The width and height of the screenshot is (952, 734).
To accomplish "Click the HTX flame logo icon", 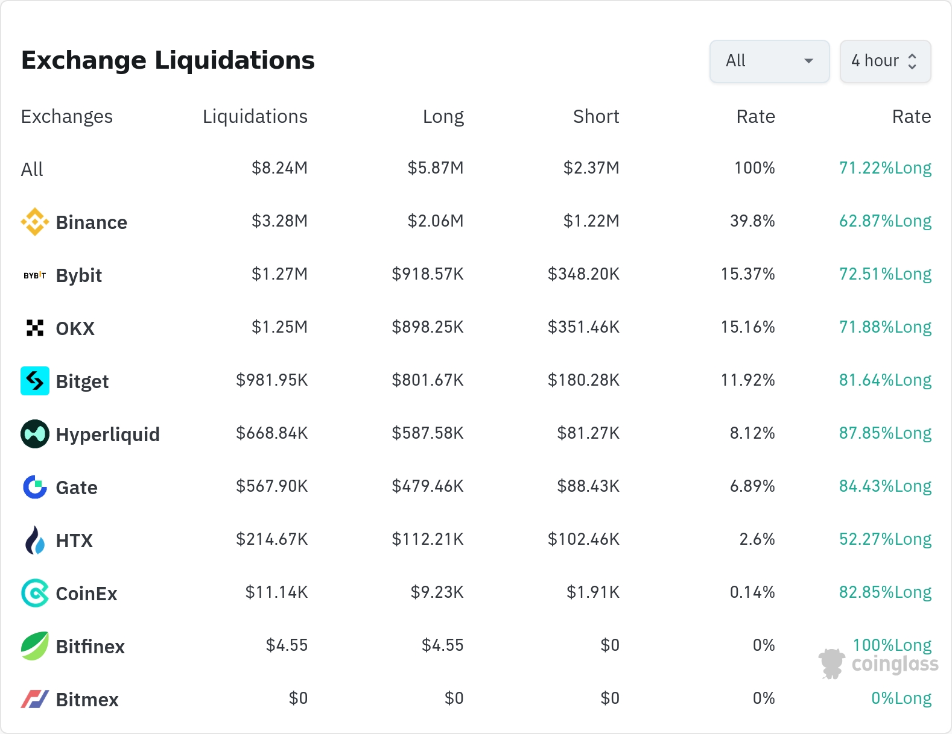I will 35,540.
